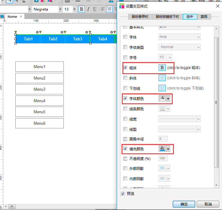Select the Tab3 widget on canvas
Viewport: 222px width, 210px height.
pos(78,39)
